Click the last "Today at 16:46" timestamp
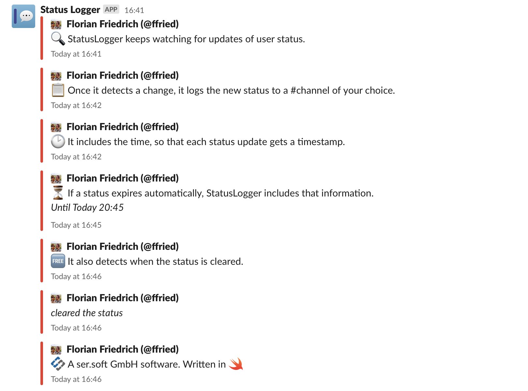 [x=76, y=379]
